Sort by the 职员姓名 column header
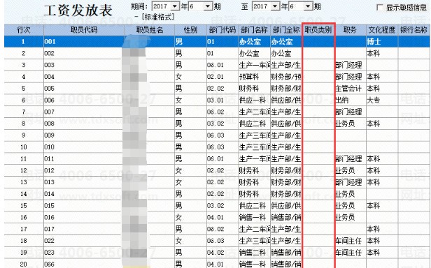The height and width of the screenshot is (268, 431). click(x=149, y=30)
